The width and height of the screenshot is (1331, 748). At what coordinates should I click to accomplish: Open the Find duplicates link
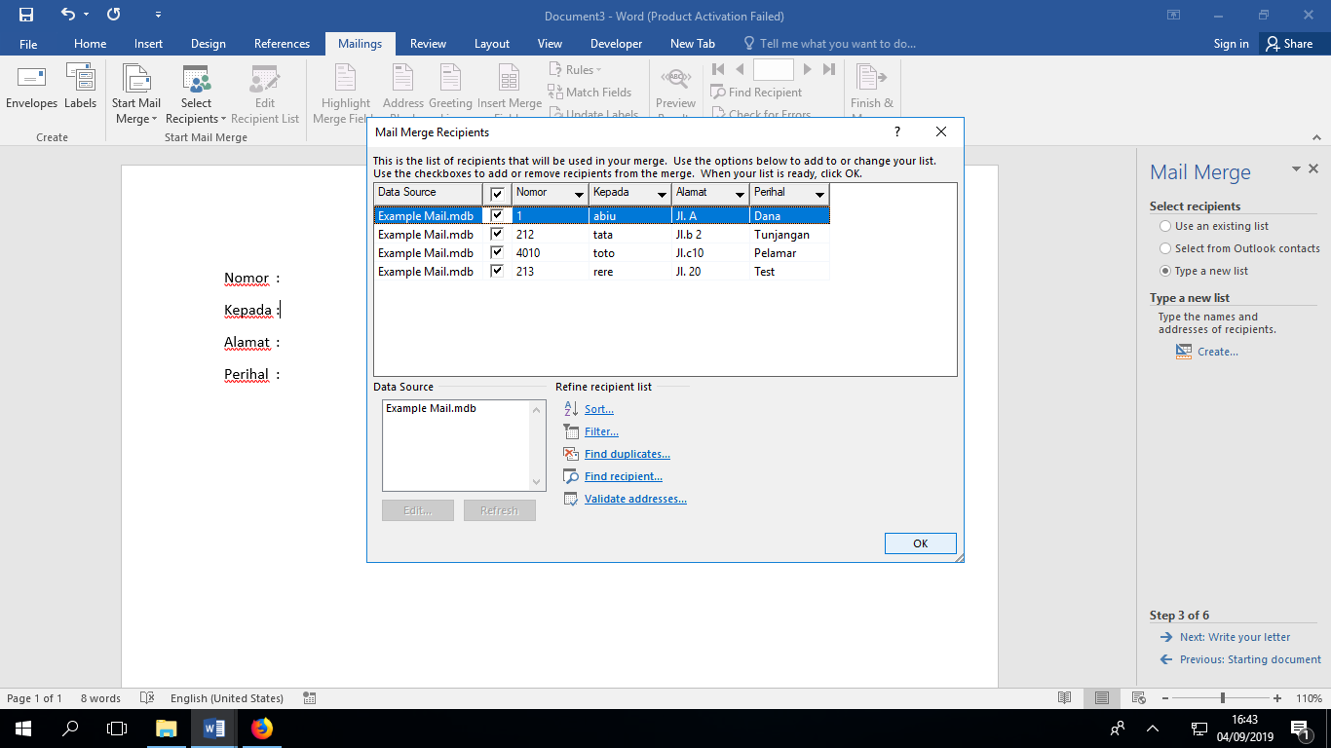627,454
